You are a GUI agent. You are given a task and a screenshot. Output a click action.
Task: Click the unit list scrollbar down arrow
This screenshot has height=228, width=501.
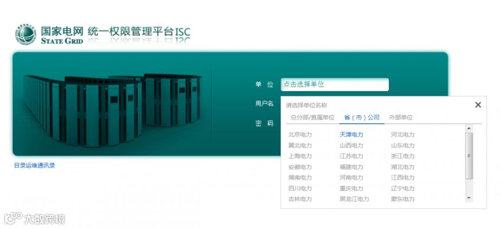point(469,198)
